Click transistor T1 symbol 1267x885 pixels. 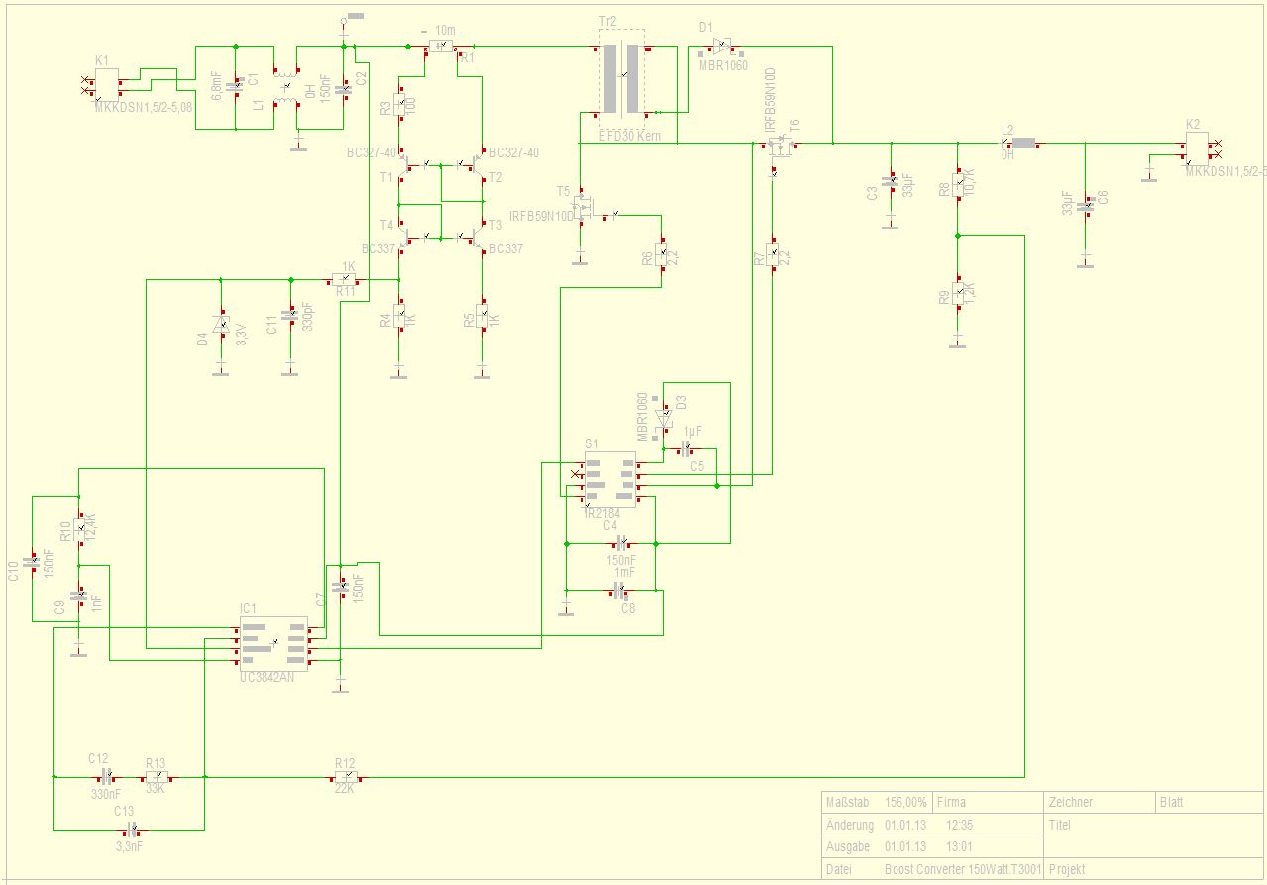(x=408, y=164)
